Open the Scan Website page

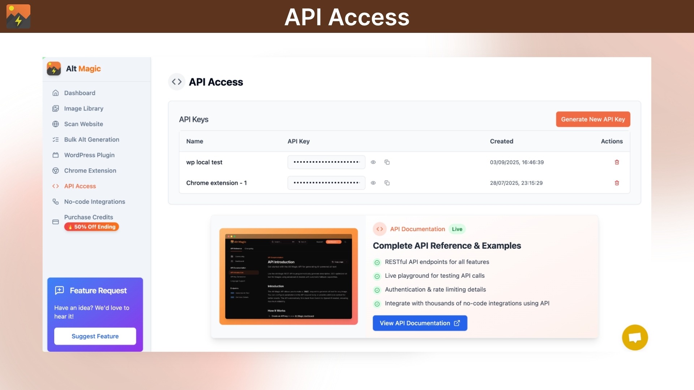point(83,124)
